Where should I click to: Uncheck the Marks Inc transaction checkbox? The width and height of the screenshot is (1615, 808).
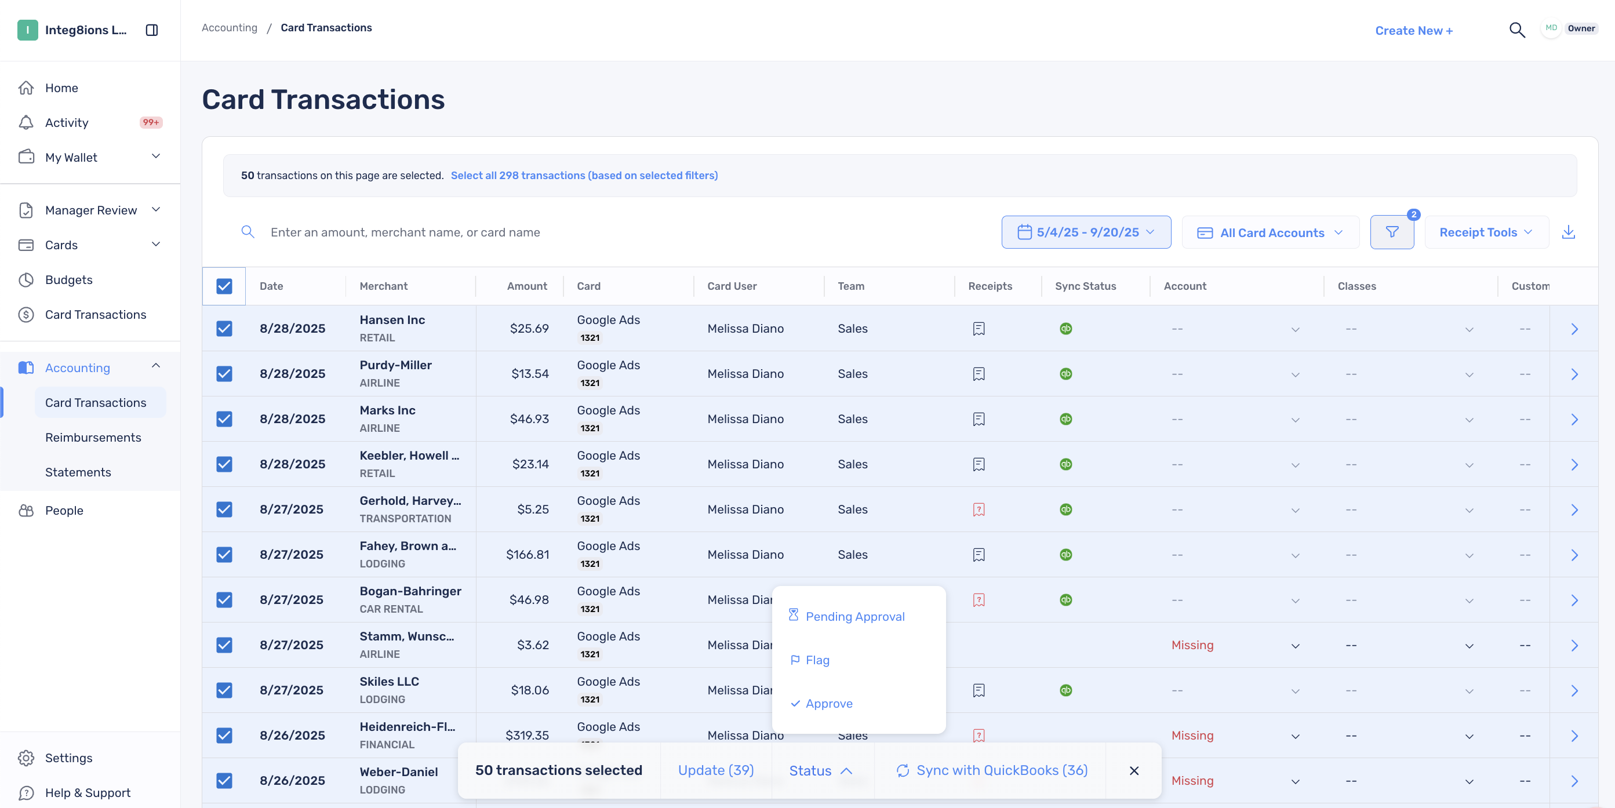[224, 418]
